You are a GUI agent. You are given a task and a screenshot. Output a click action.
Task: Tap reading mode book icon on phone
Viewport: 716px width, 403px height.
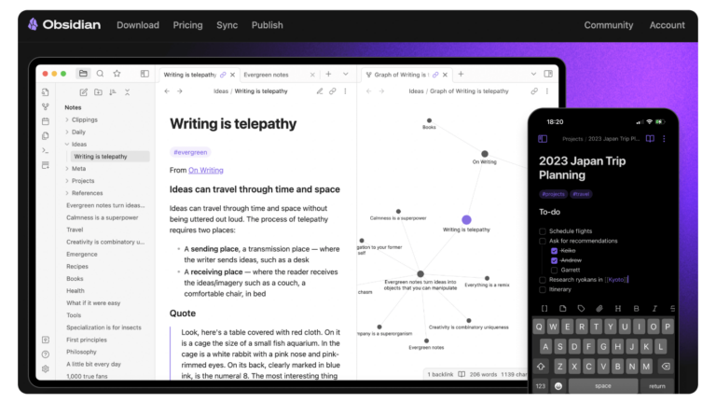coord(650,138)
